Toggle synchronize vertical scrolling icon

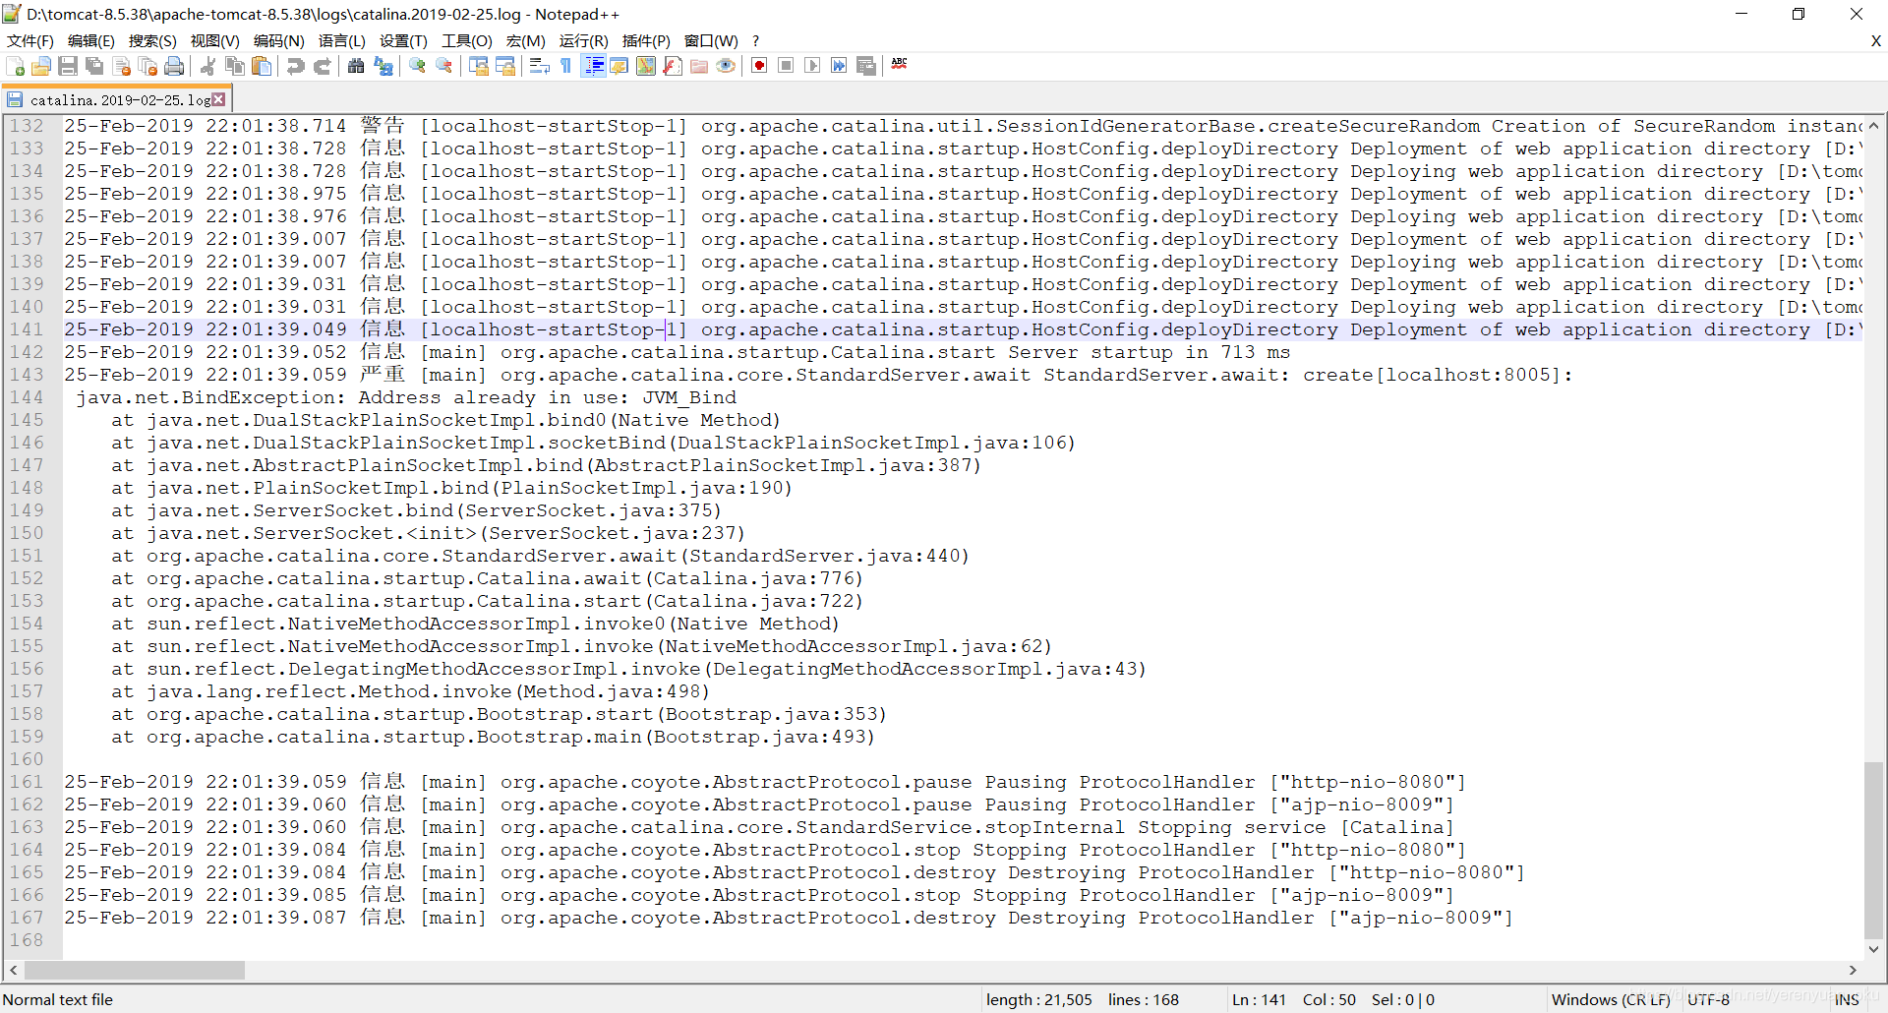(x=479, y=66)
